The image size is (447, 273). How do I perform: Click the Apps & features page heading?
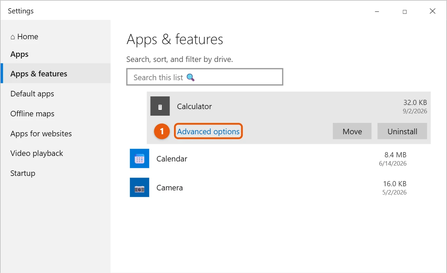(175, 40)
